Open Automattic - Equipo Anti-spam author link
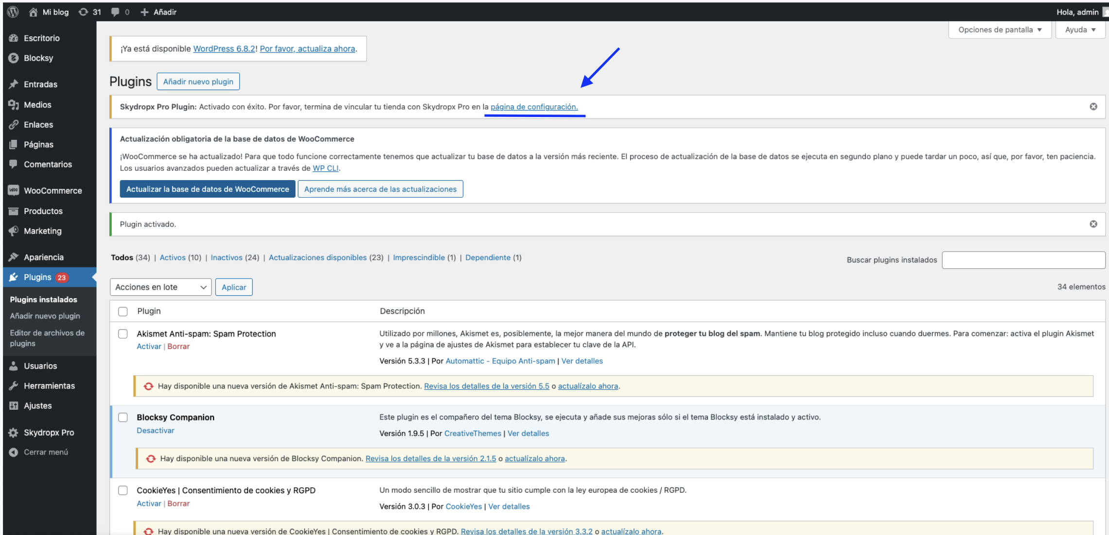Screen dimensions: 1109x535 pyautogui.click(x=500, y=361)
